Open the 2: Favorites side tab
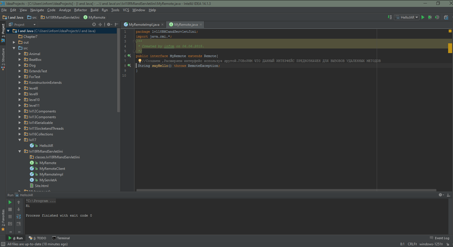Screen dimensions: 453x247 tap(3, 220)
